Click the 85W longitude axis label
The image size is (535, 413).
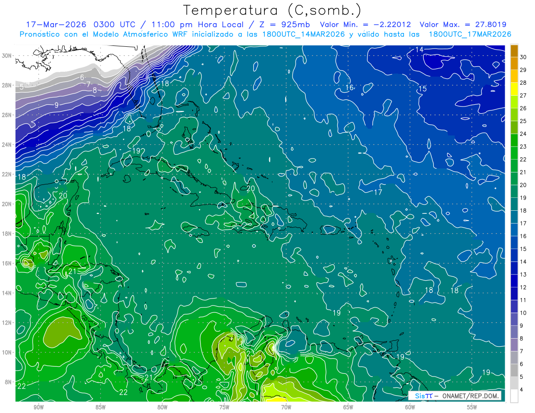[100, 408]
